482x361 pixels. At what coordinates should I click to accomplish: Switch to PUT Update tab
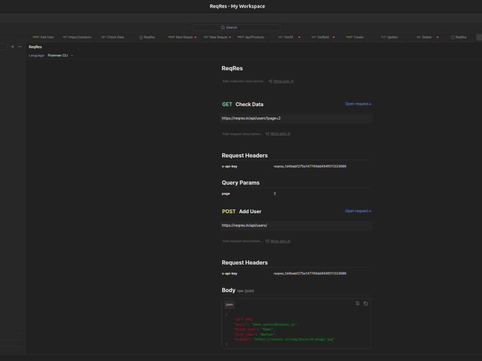389,37
